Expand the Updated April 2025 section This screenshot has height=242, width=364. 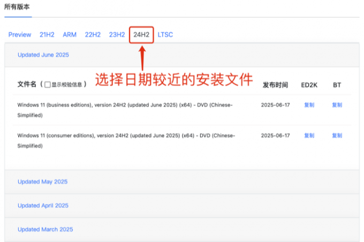pyautogui.click(x=43, y=206)
